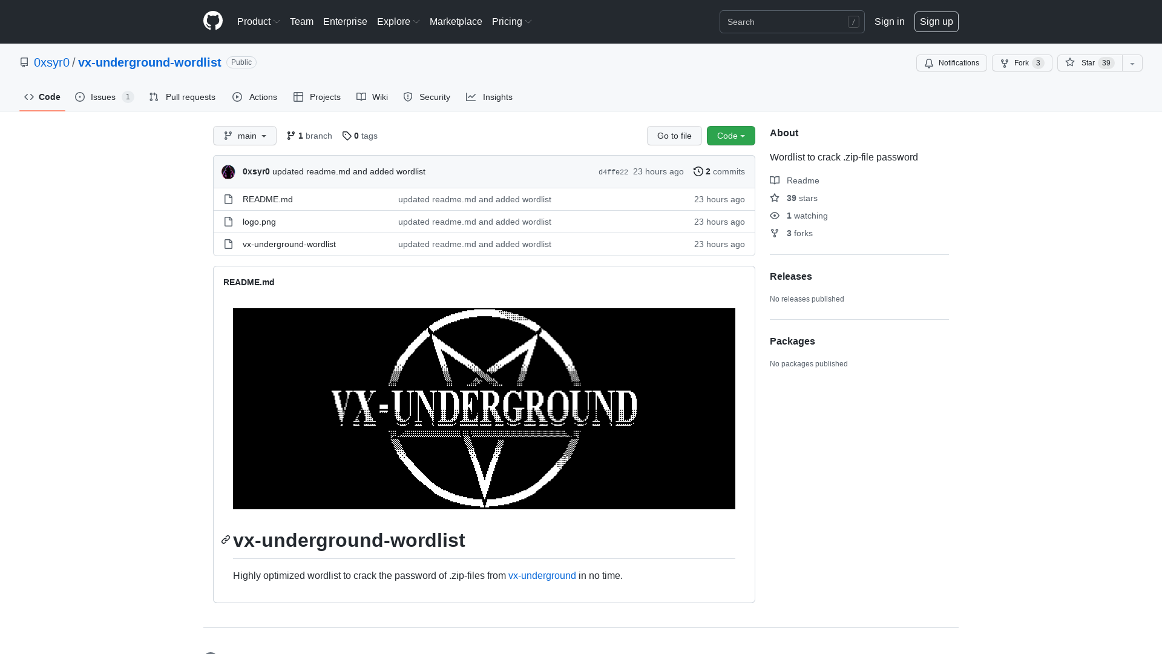Click the Sign in link
The image size is (1162, 654).
point(889,22)
